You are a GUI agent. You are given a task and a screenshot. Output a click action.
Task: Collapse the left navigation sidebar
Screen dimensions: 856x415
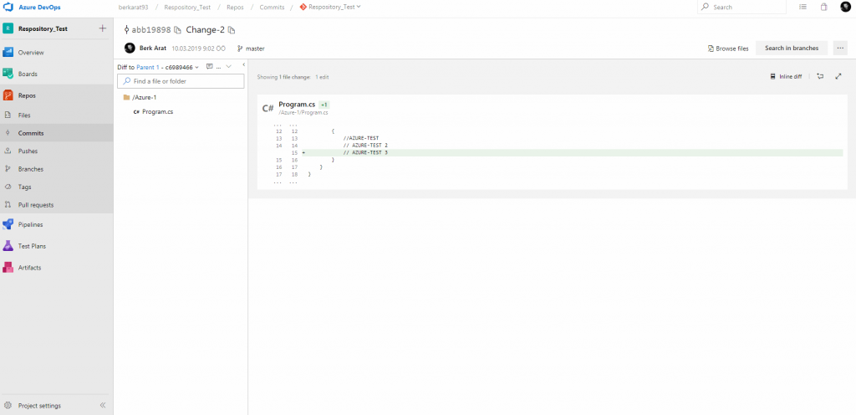click(x=103, y=406)
